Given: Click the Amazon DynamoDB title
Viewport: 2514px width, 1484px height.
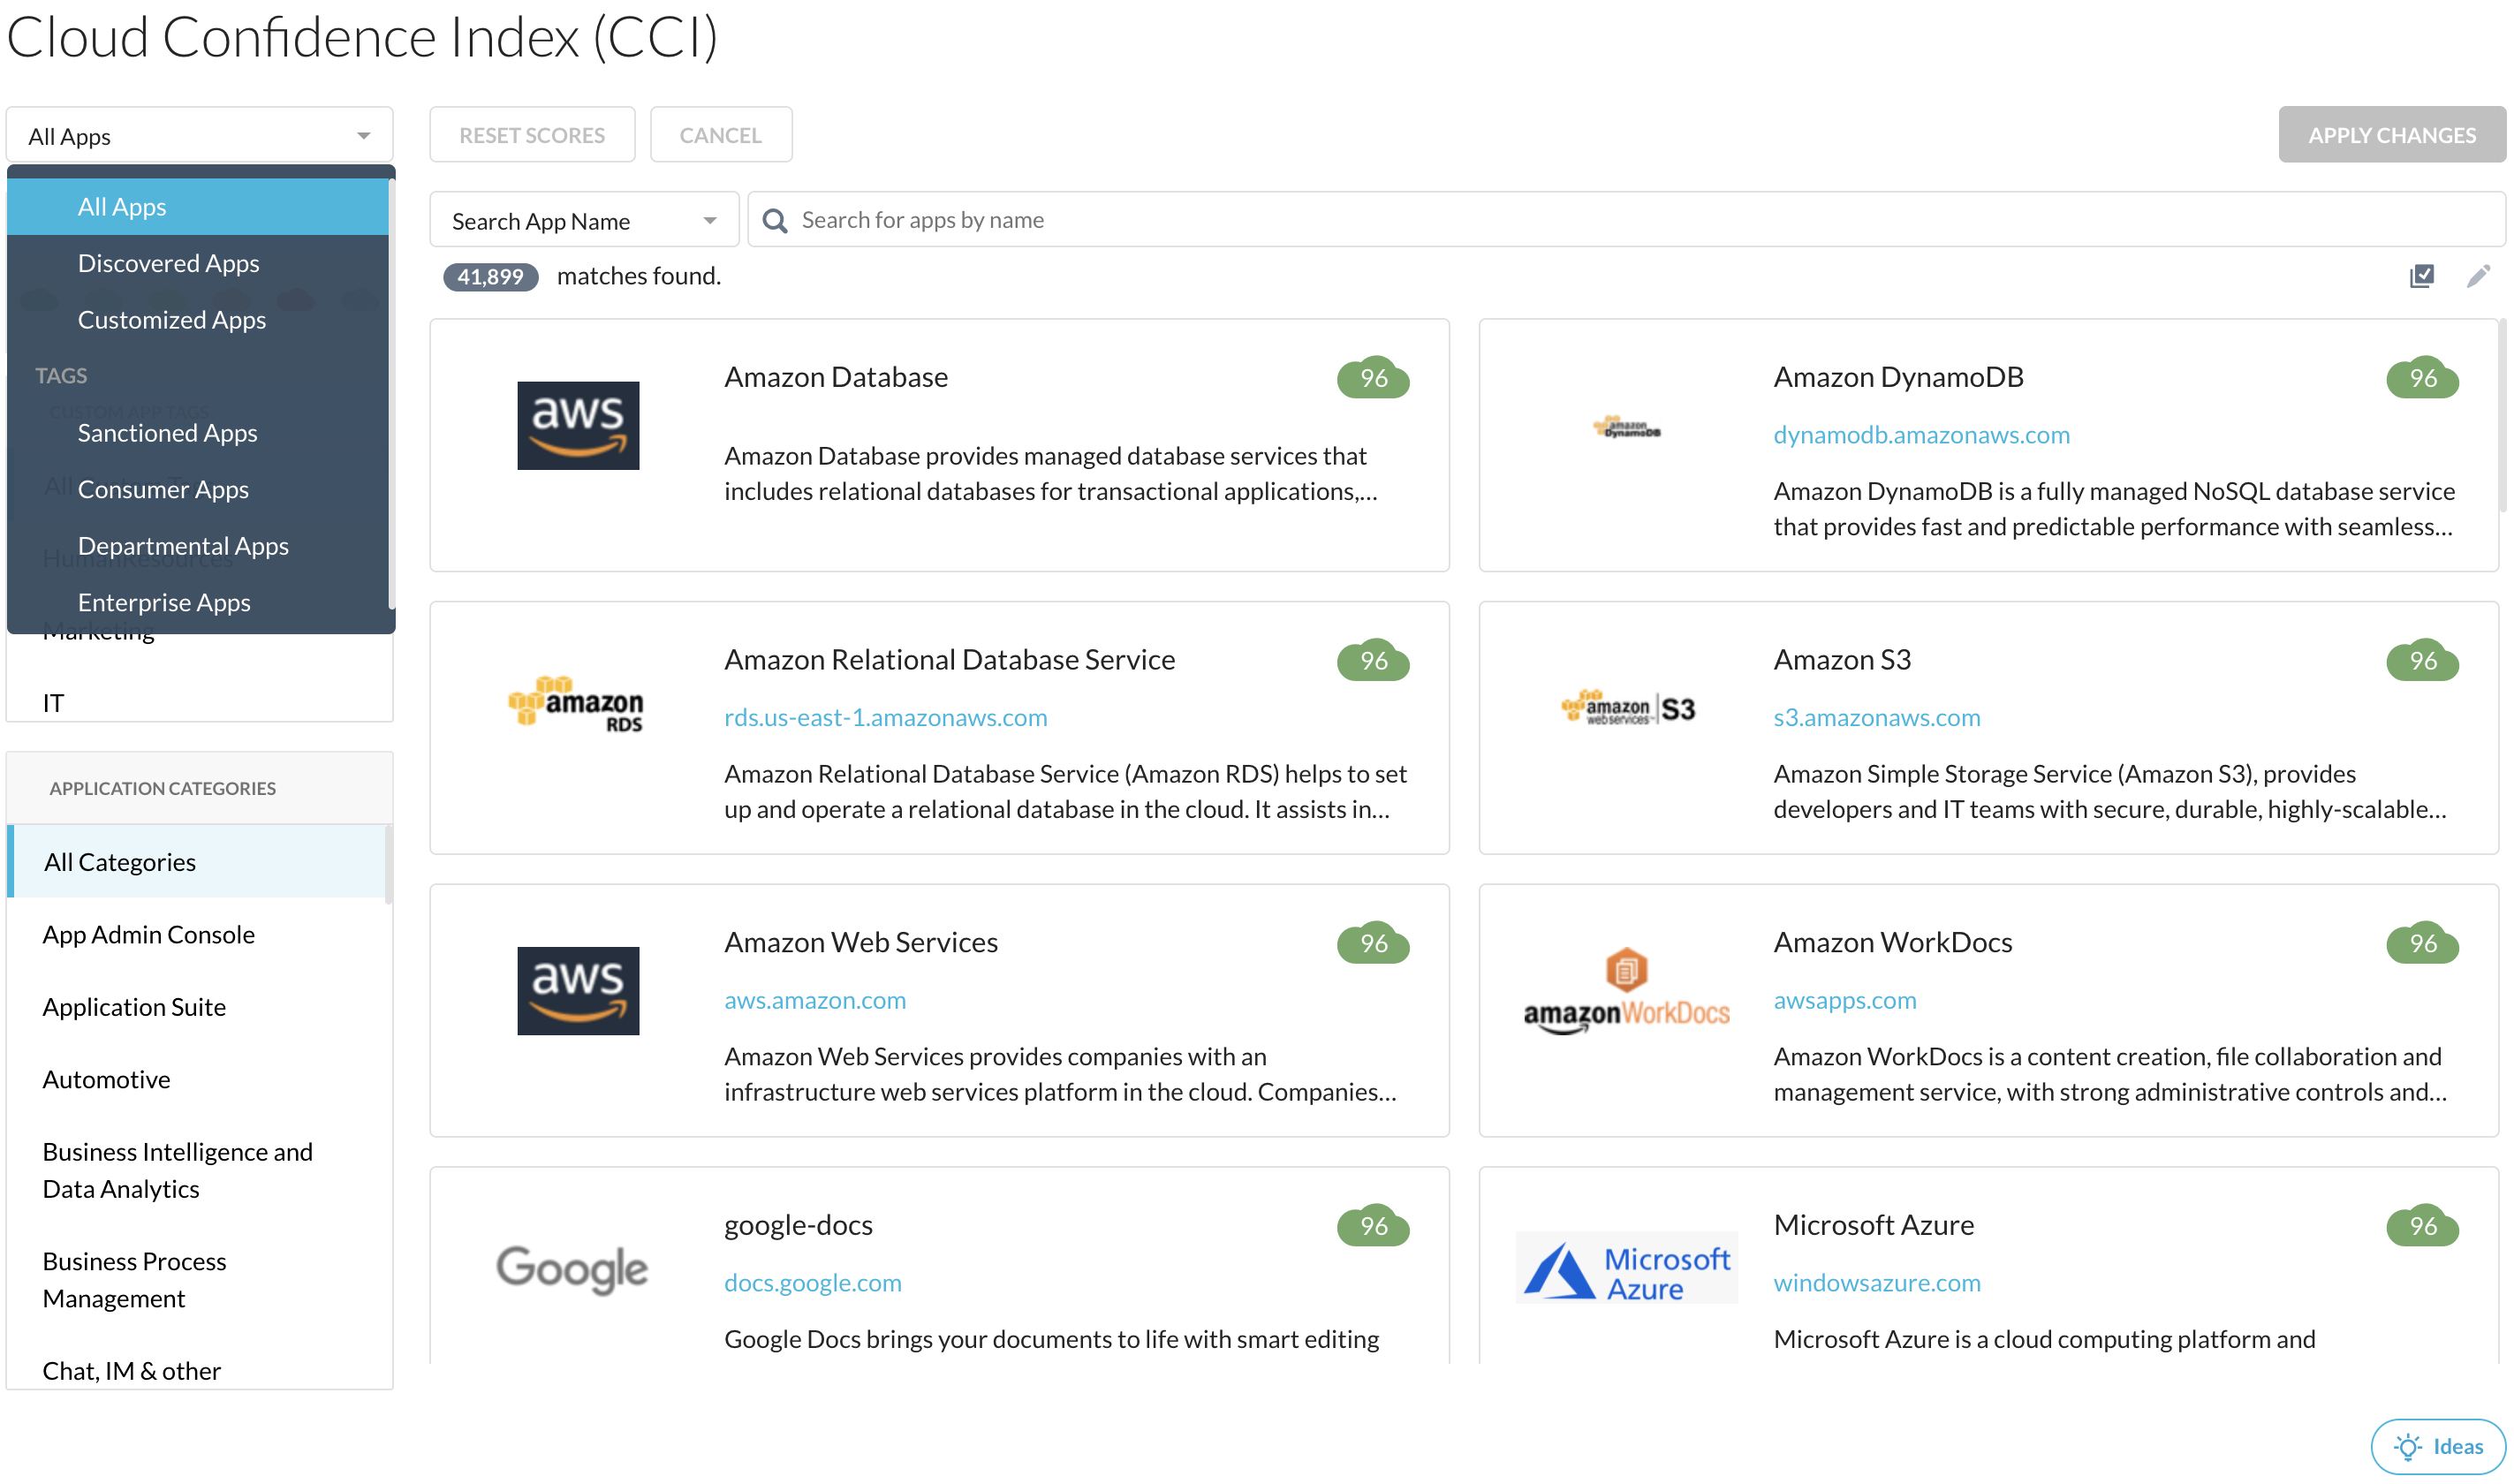Looking at the screenshot, I should tap(1897, 378).
